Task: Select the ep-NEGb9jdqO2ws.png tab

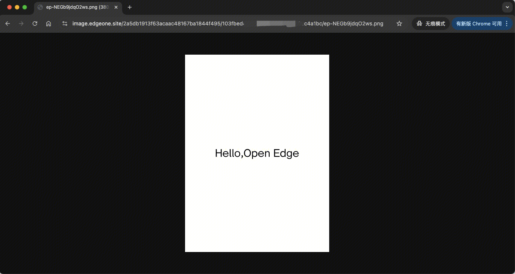Action: tap(78, 8)
